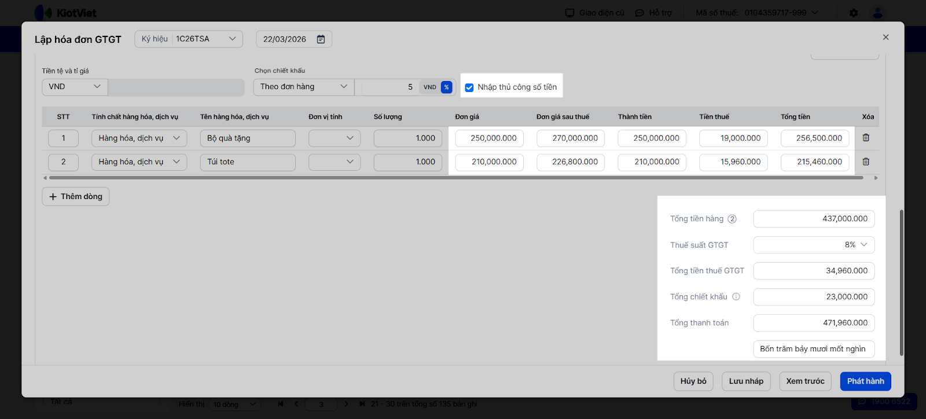The height and width of the screenshot is (419, 926).
Task: Click the Túi tote item name field
Action: pos(248,162)
